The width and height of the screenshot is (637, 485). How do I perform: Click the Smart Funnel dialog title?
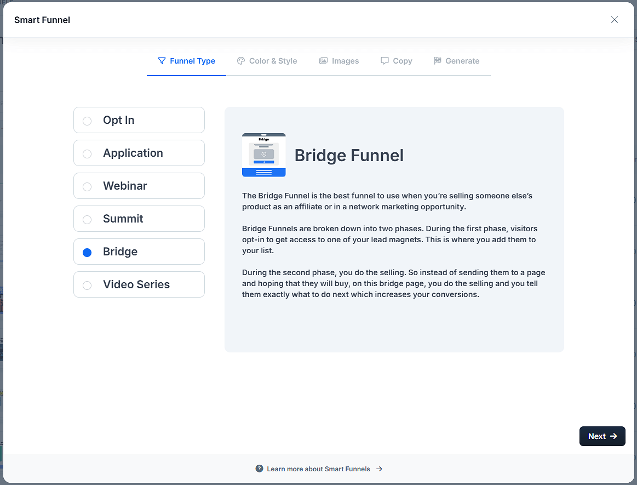click(42, 20)
